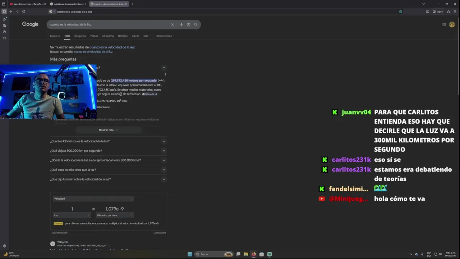460x259 pixels.
Task: Open the 'Luz' source unit dropdown
Action: tap(72, 215)
